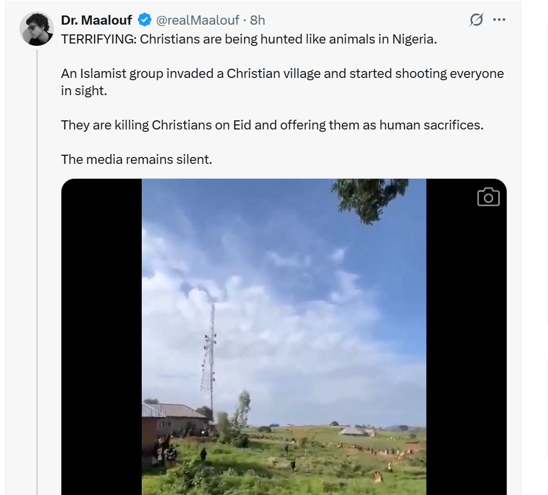Click the 8h post timestamp
This screenshot has width=548, height=495.
pos(258,20)
